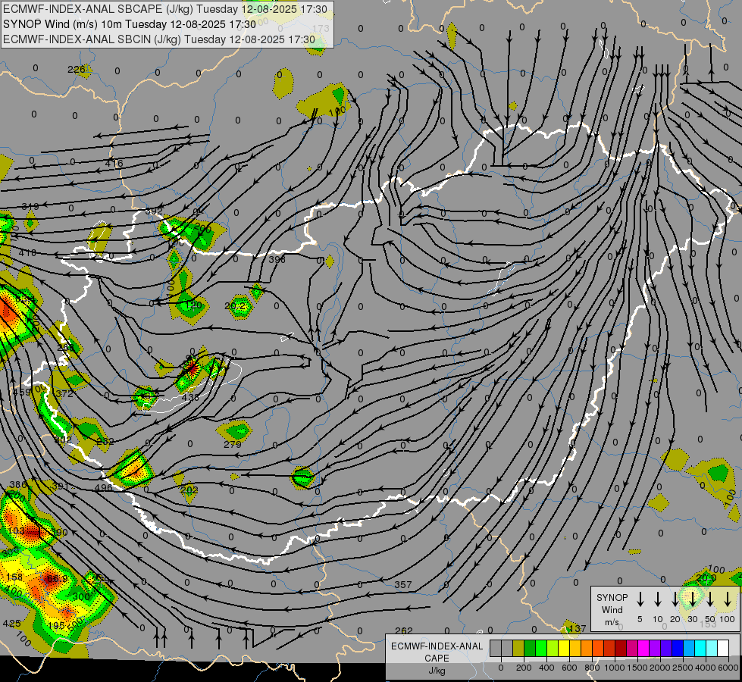
Task: Pick the first gray CAPE legend swatch
Action: [496, 648]
